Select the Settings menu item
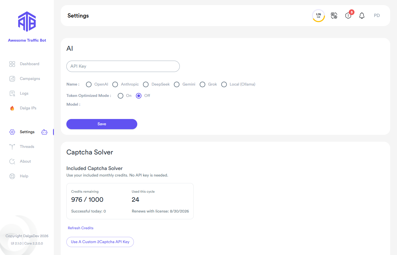The height and width of the screenshot is (255, 397). 27,132
